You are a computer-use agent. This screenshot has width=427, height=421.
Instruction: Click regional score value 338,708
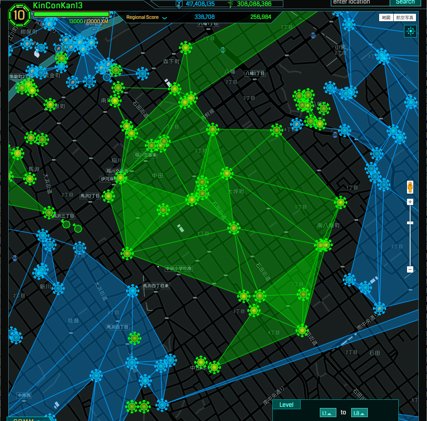[204, 17]
